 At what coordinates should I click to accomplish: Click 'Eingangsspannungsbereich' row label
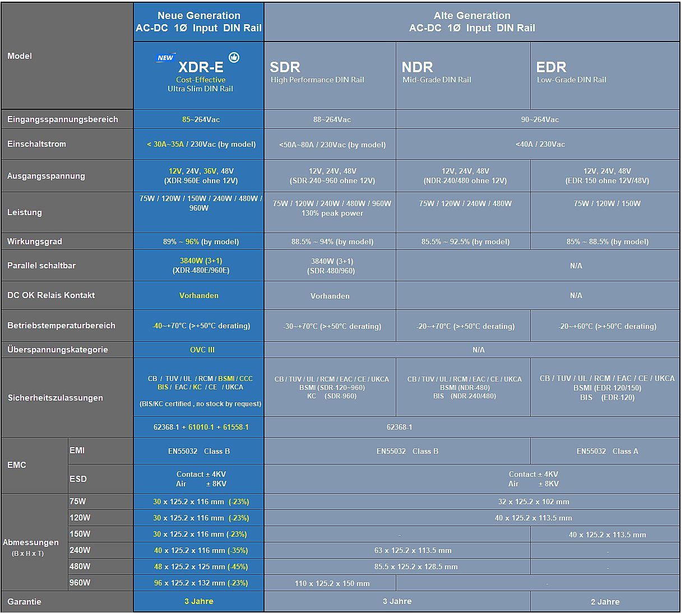click(x=63, y=119)
